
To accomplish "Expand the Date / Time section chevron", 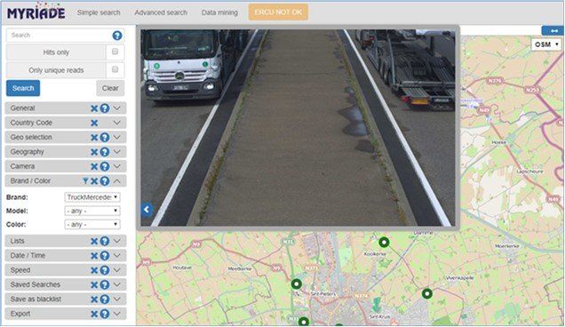I will pyautogui.click(x=117, y=256).
